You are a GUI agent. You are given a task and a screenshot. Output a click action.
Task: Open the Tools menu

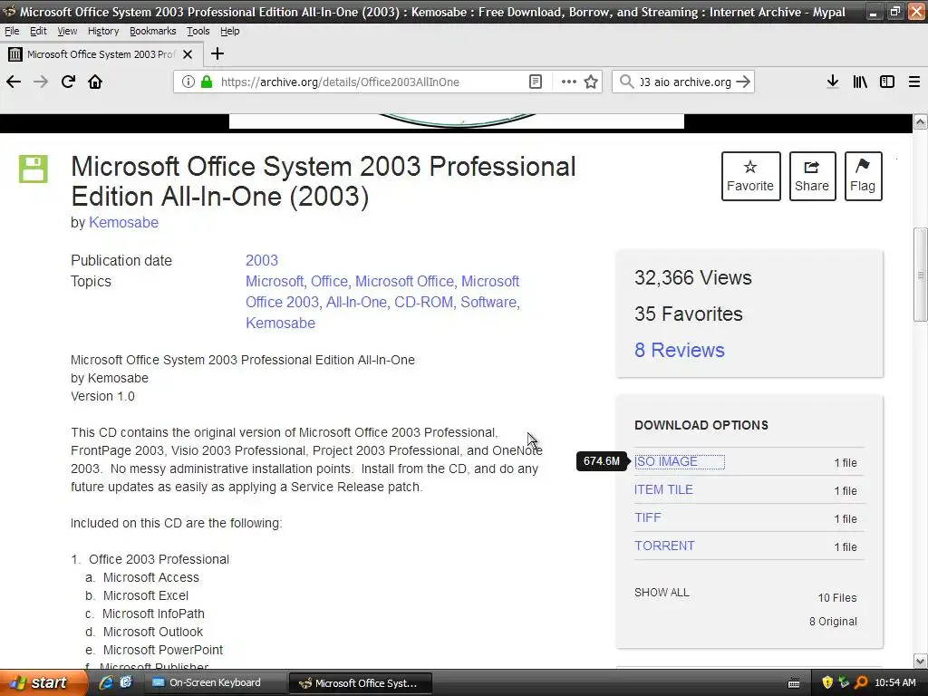point(198,31)
